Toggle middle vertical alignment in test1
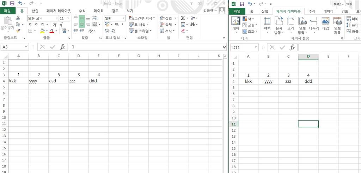Screen dimensions: 361x173 pos(82,18)
